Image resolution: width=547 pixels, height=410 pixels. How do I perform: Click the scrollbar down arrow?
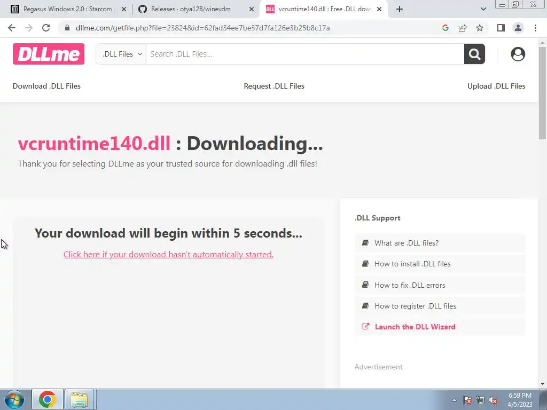542,384
